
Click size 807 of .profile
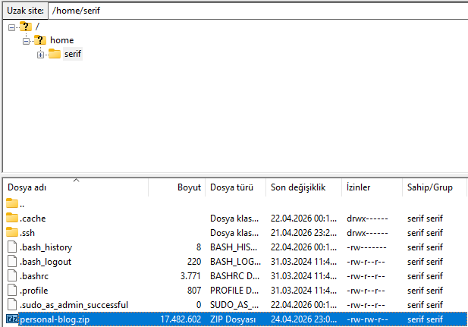194,291
